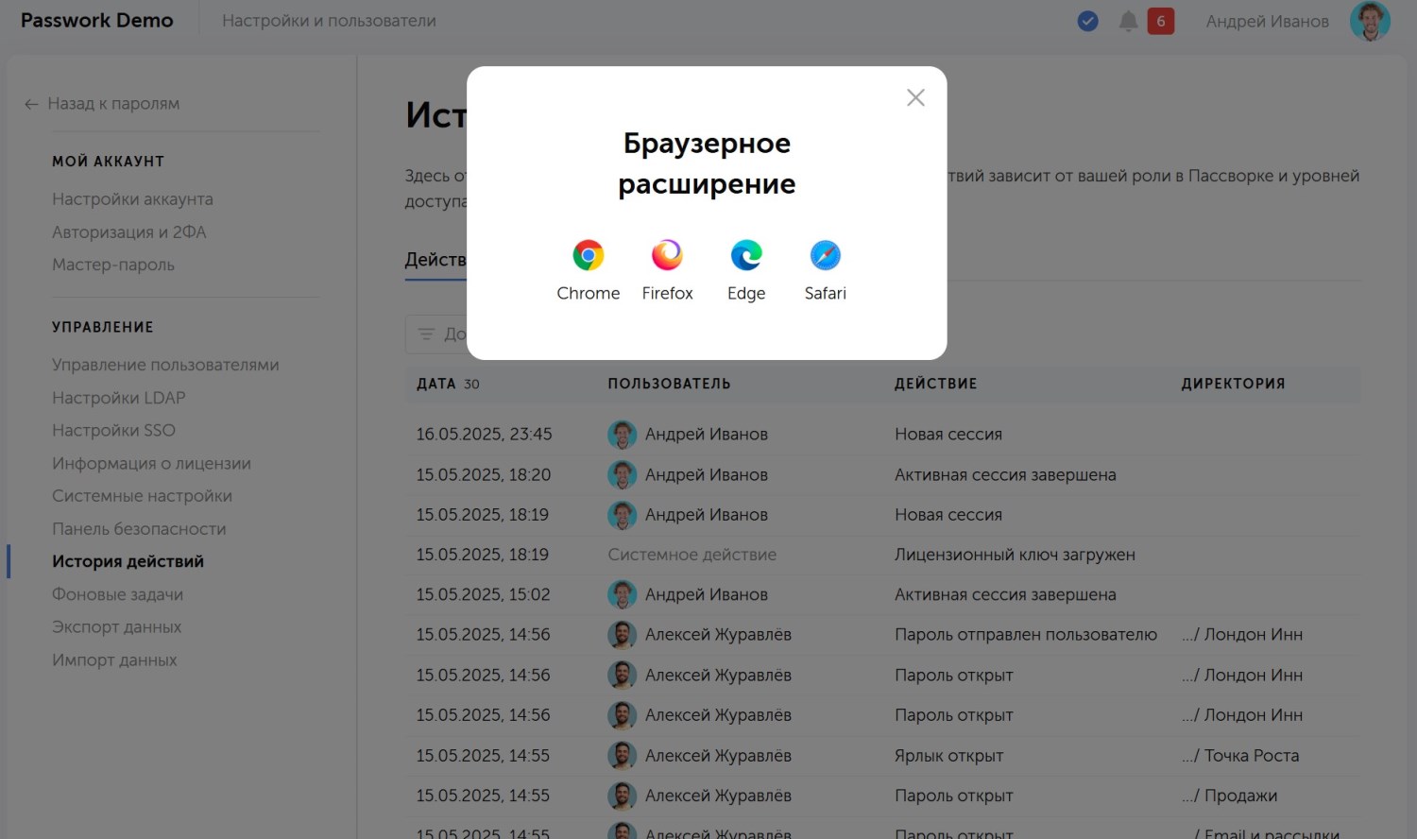Viewport: 1417px width, 839px height.
Task: Choose the Firefox browser extension icon
Action: coord(667,255)
